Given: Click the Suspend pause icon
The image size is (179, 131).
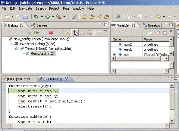Looking at the screenshot, I should (x=44, y=33).
